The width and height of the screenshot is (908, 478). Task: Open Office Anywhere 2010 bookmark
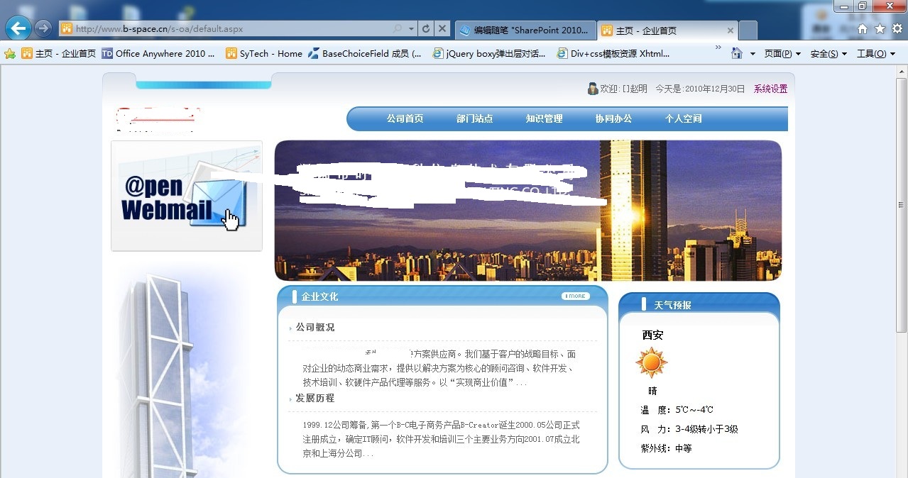158,53
